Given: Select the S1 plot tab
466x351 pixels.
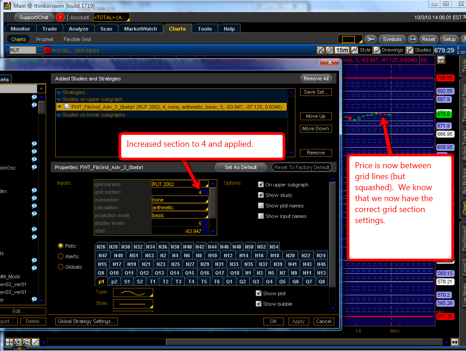Looking at the screenshot, I should click(127, 282).
